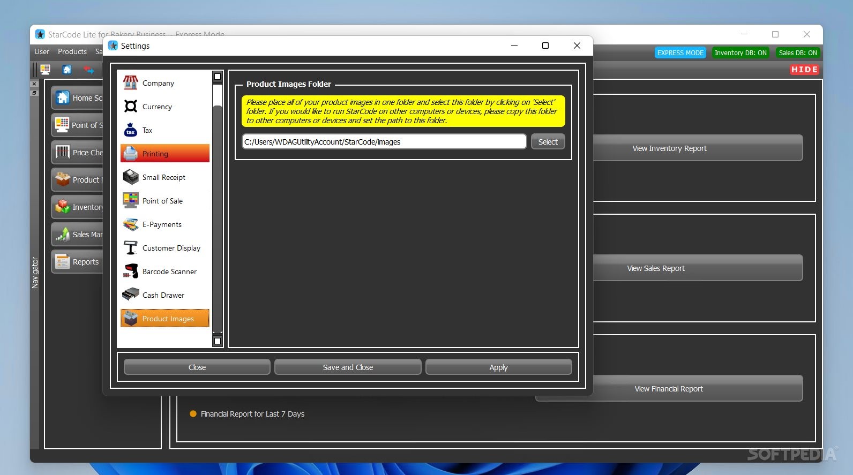Click the red-blue arrows toolbar icon
Viewport: 853px width, 475px height.
(88, 70)
